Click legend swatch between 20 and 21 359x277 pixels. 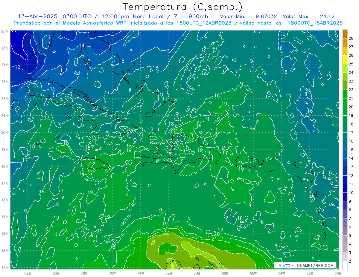(x=345, y=102)
